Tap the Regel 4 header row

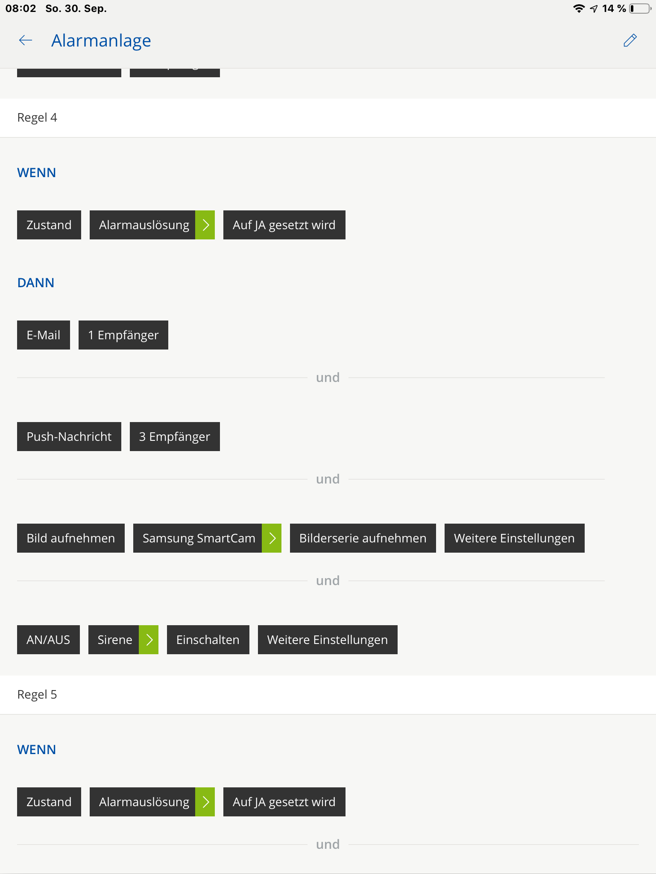pyautogui.click(x=328, y=118)
